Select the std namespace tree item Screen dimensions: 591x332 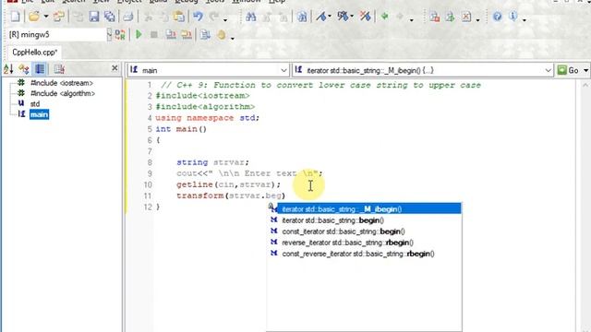35,104
